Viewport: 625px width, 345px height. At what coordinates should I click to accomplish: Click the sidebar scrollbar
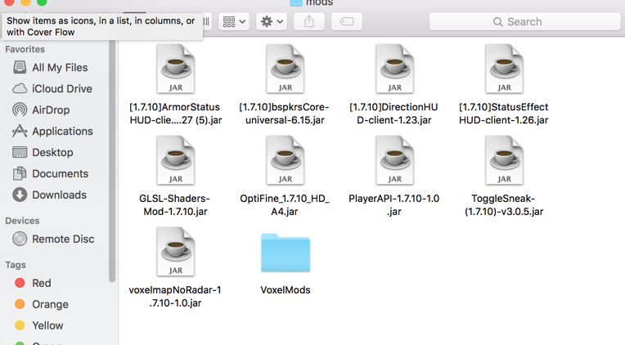tap(112, 161)
